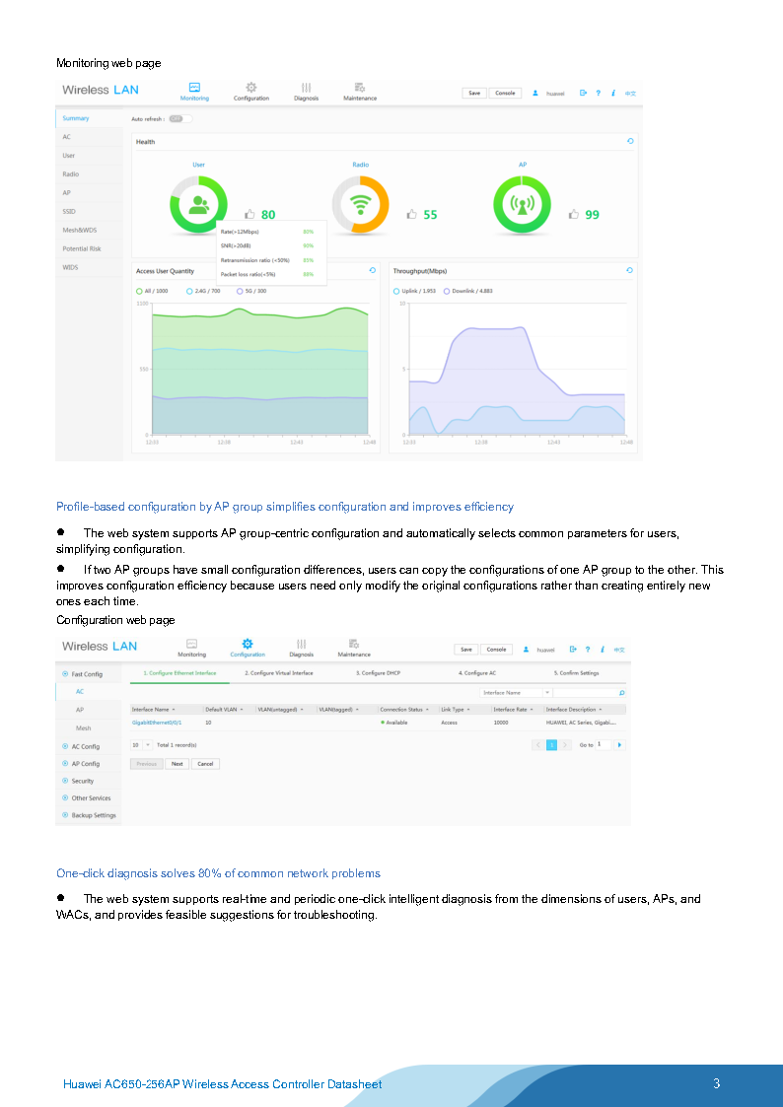The height and width of the screenshot is (1107, 783).
Task: Click the Diagnosis icon in the monitoring page header
Action: tap(307, 88)
